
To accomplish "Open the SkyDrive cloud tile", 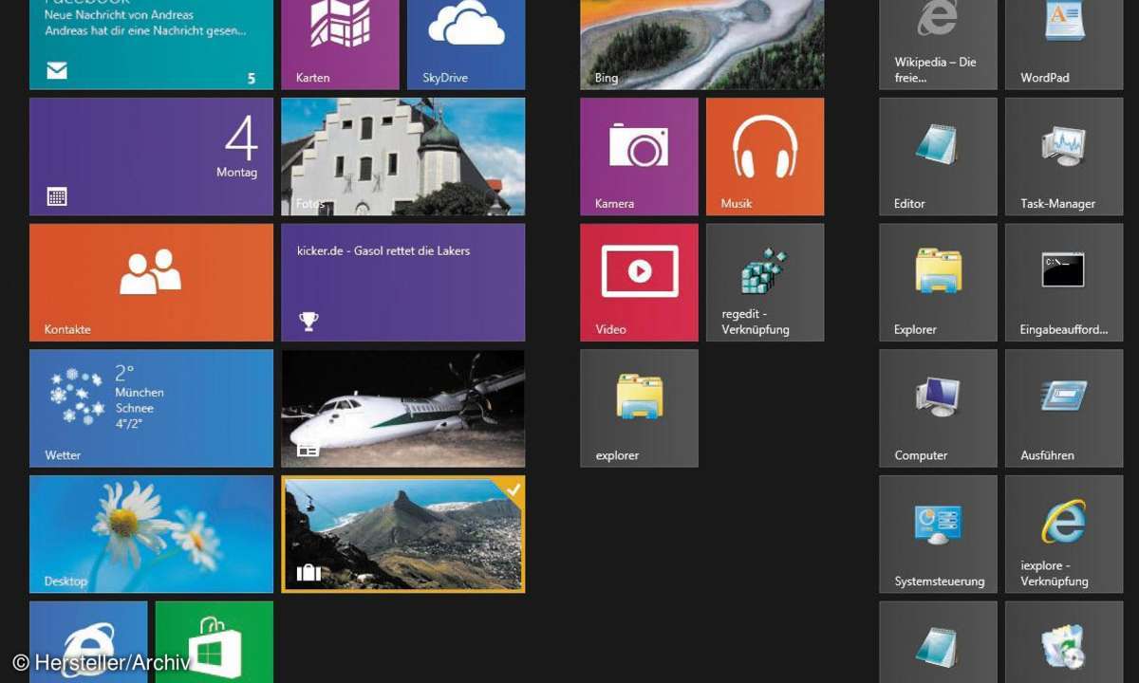I will [x=466, y=45].
